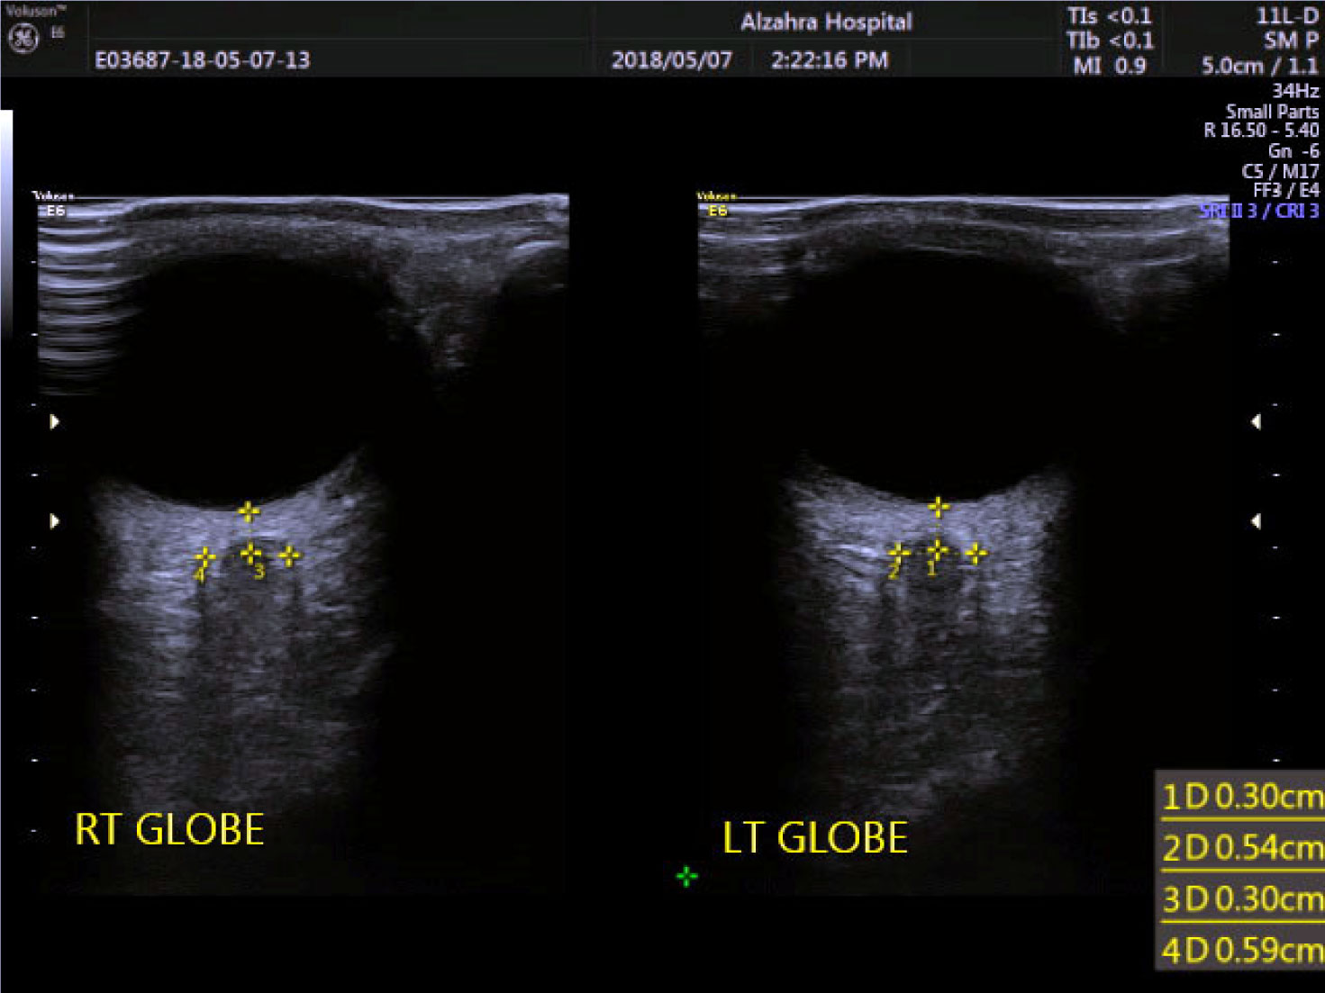Screen dimensions: 1325x993
Task: Click measurement result 4 D 0.59cm
Action: coord(1242,949)
